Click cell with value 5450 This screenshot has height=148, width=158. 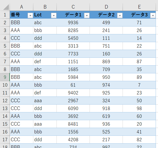[x=73, y=38]
